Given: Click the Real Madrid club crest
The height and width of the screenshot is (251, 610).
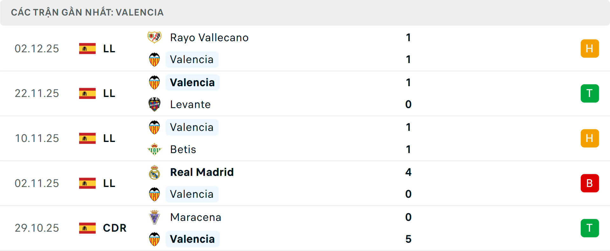Looking at the screenshot, I should [x=154, y=172].
